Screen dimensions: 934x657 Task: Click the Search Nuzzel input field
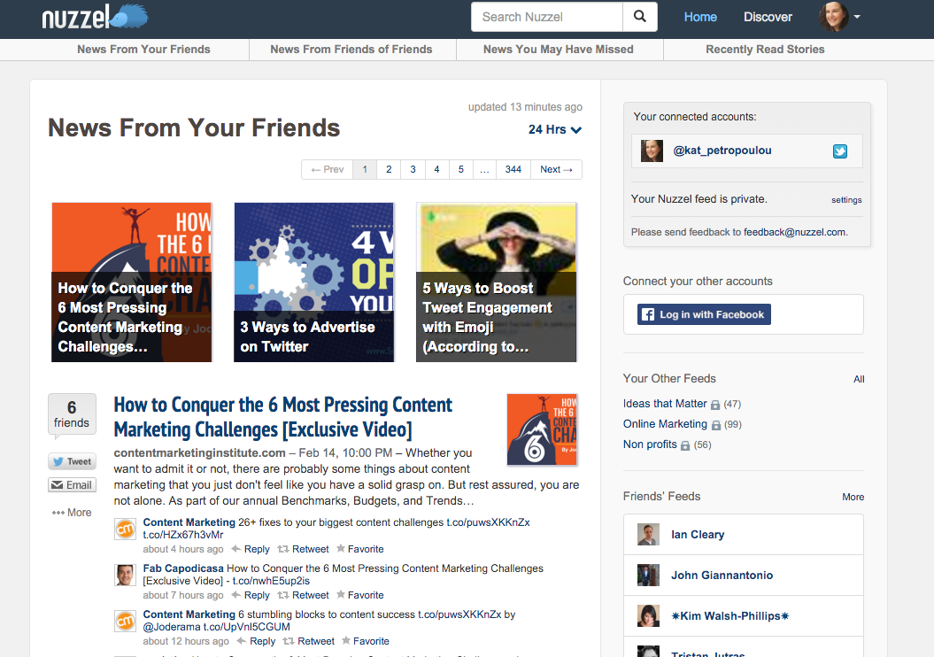coord(547,17)
